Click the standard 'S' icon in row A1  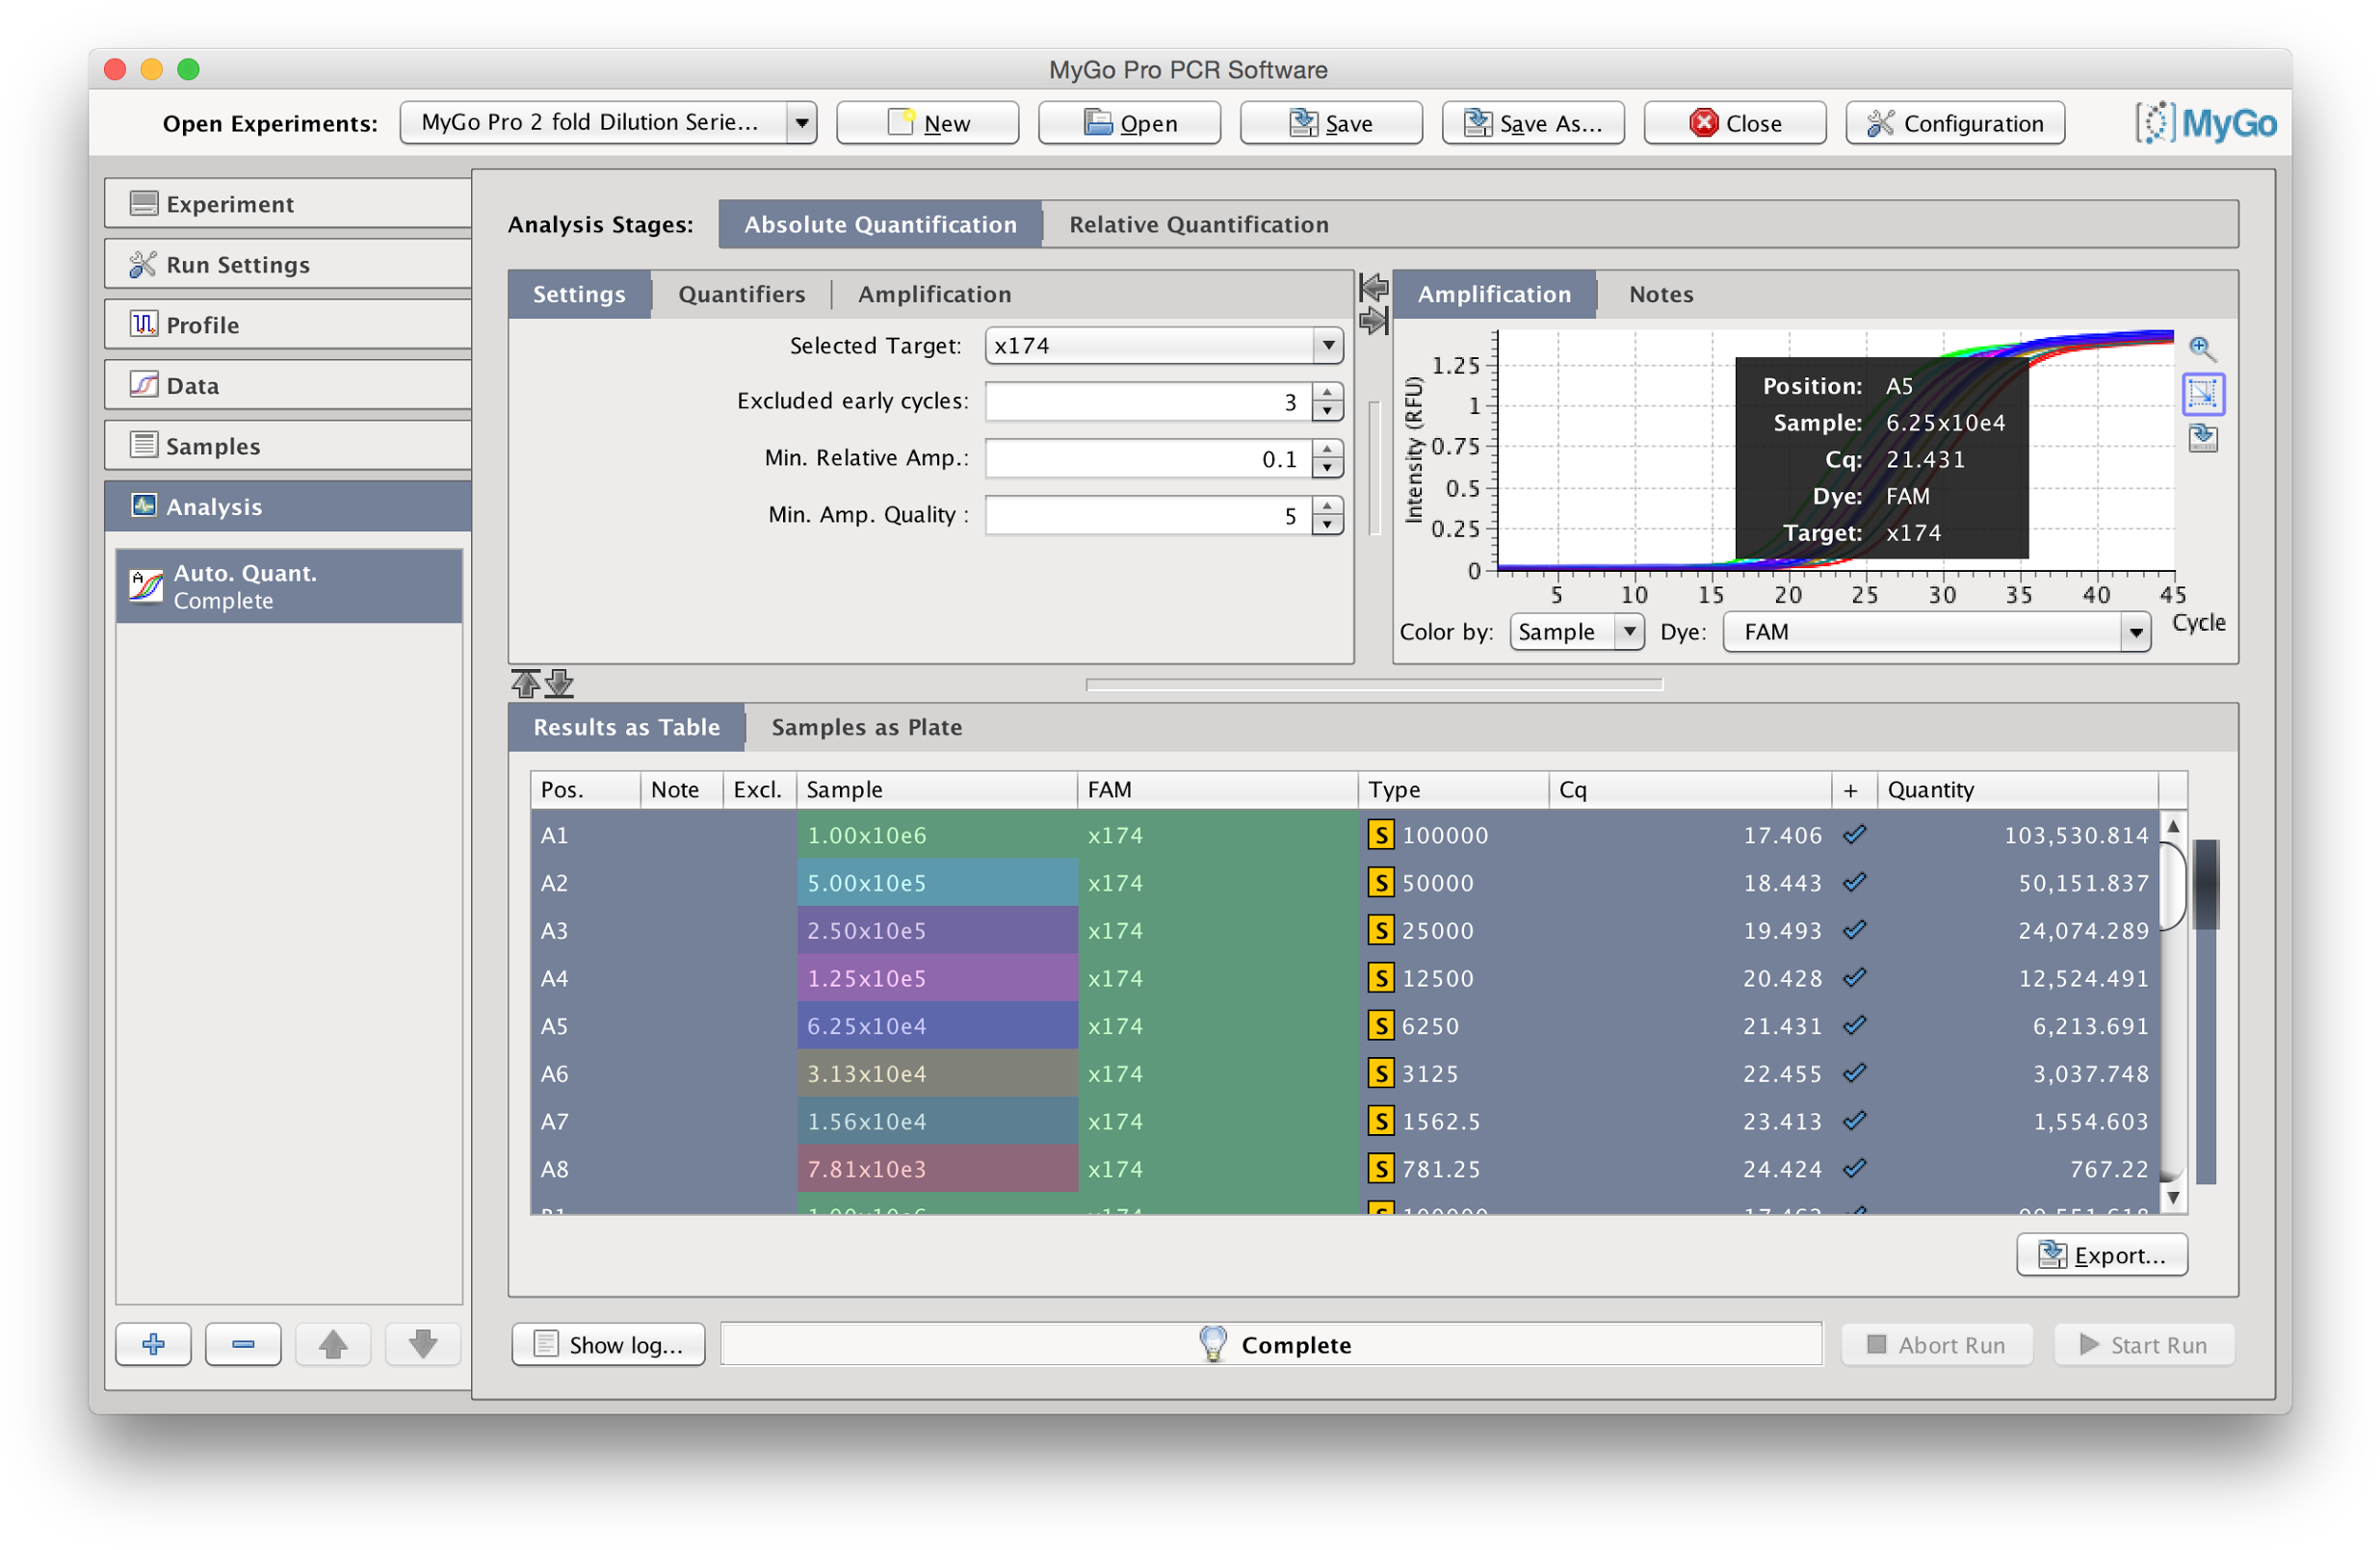coord(1381,835)
